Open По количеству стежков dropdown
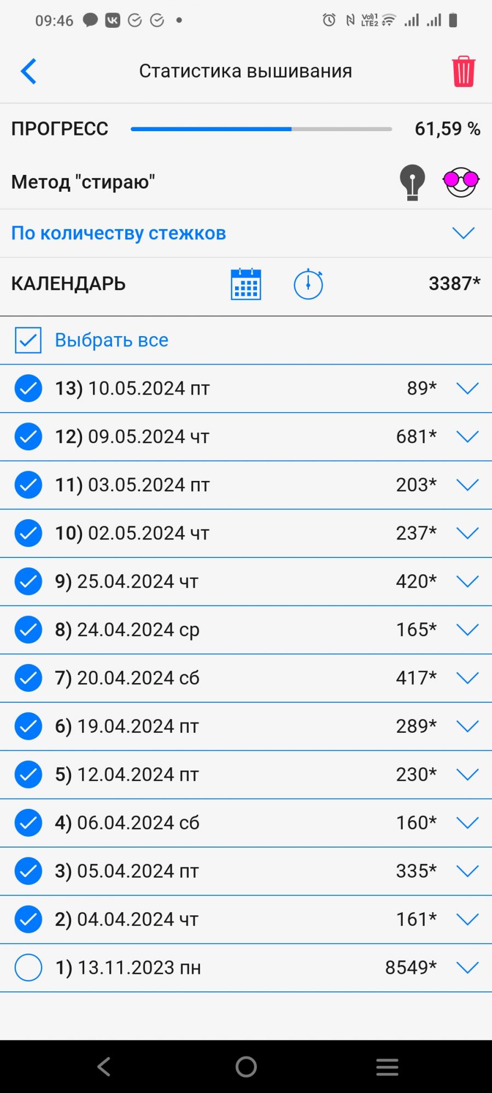492x1093 pixels. pos(463,233)
